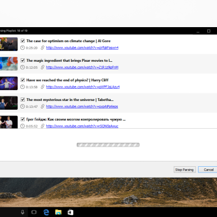Uncheck the Al Gore climate change video
The height and width of the screenshot is (217, 217).
click(x=23, y=41)
